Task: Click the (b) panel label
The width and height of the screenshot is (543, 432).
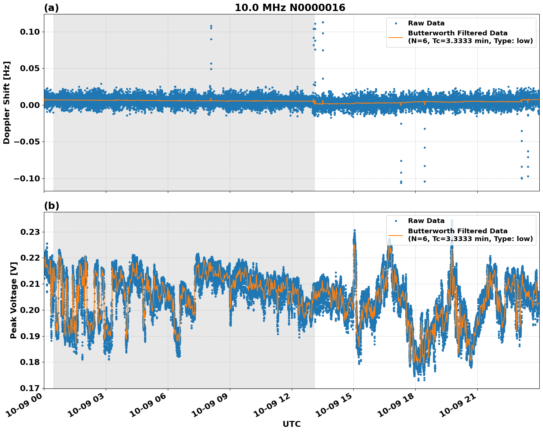Action: tap(51, 206)
